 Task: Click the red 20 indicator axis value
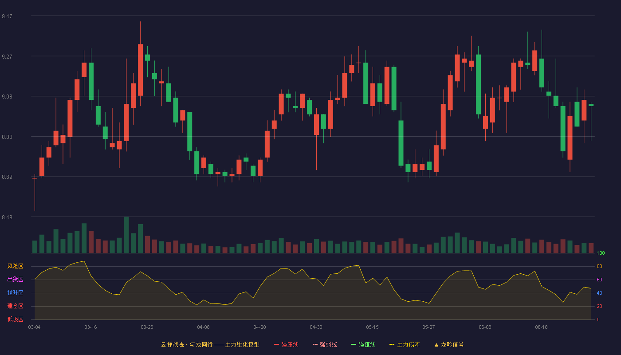(x=599, y=307)
